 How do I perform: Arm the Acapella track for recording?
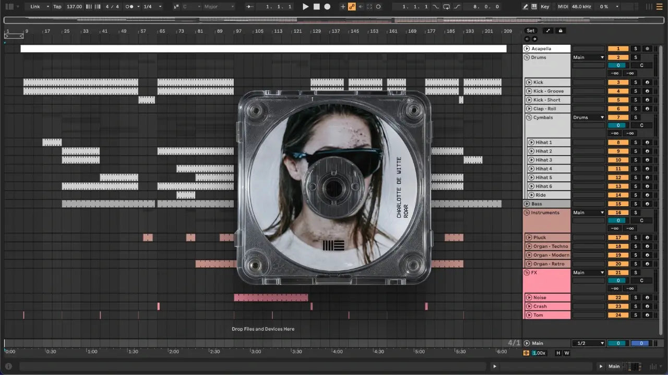pos(647,48)
